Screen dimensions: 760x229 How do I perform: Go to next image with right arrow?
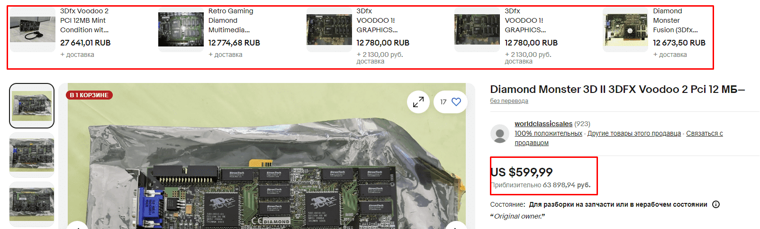456,226
